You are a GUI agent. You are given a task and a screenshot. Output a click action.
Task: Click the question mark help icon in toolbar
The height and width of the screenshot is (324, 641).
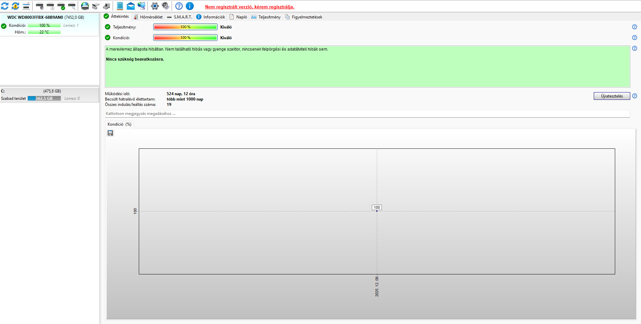179,6
